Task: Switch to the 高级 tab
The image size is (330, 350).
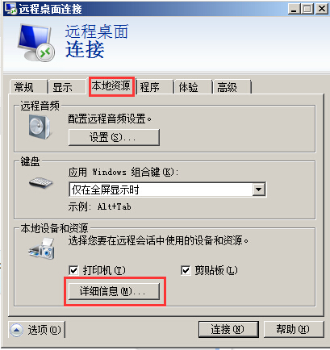Action: point(232,87)
